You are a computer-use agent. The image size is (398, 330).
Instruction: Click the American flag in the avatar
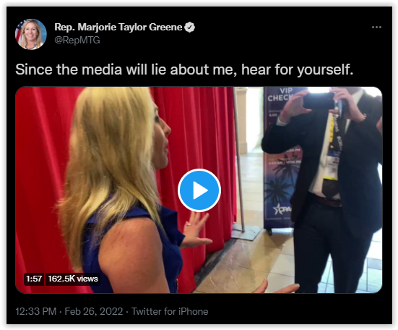click(18, 33)
